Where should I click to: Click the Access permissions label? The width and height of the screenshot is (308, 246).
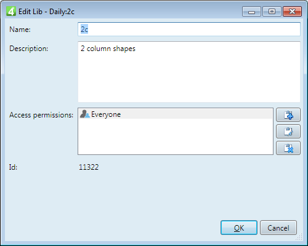[41, 115]
